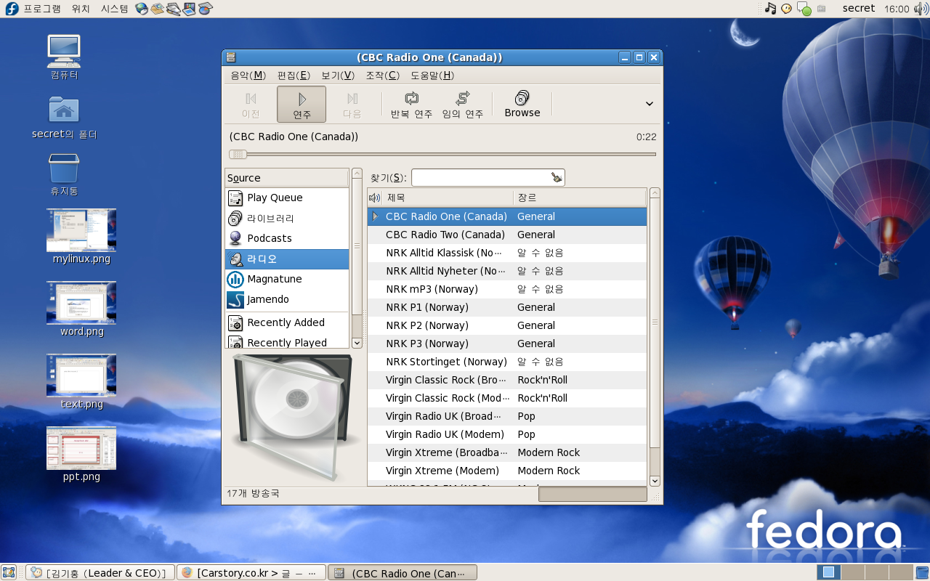The image size is (930, 581).
Task: Select Jamendo in the Source list
Action: click(287, 299)
